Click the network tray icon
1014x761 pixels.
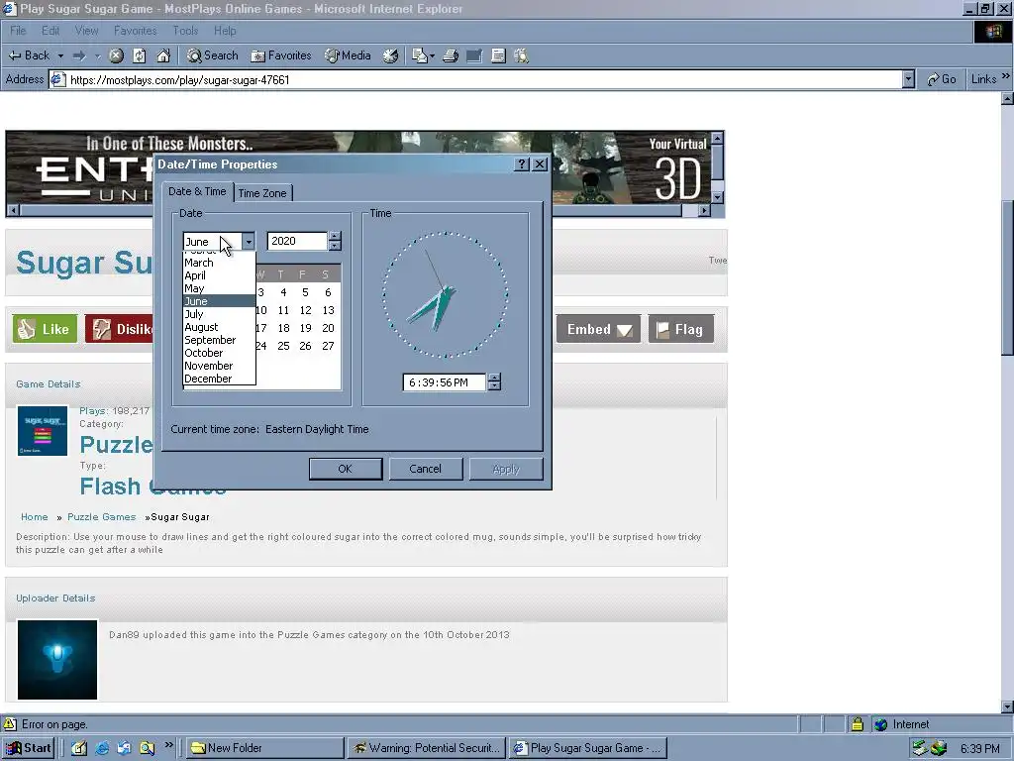coord(920,748)
